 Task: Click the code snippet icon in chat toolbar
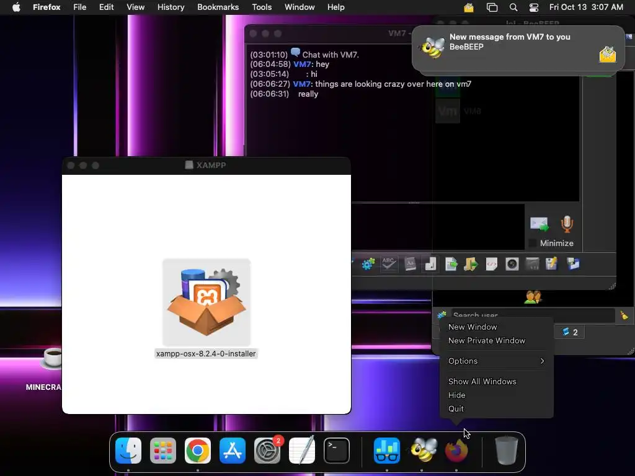click(x=491, y=264)
